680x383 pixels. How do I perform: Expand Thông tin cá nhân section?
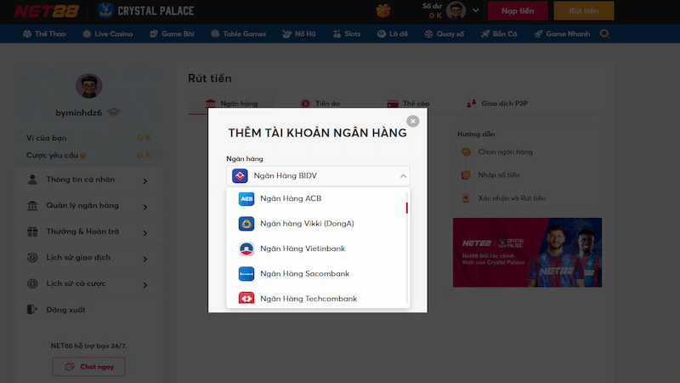click(x=85, y=180)
